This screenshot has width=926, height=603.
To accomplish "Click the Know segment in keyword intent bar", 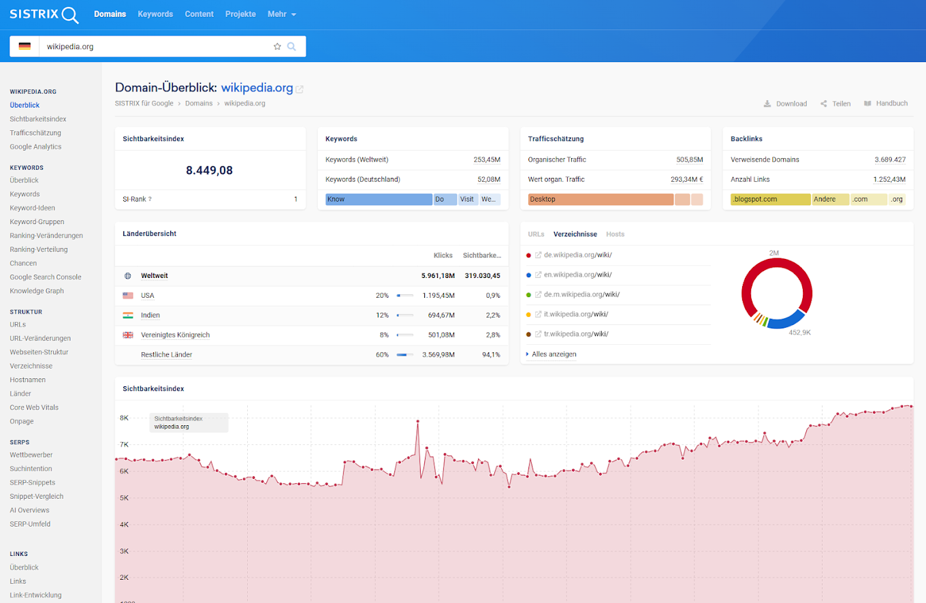I will pos(379,200).
